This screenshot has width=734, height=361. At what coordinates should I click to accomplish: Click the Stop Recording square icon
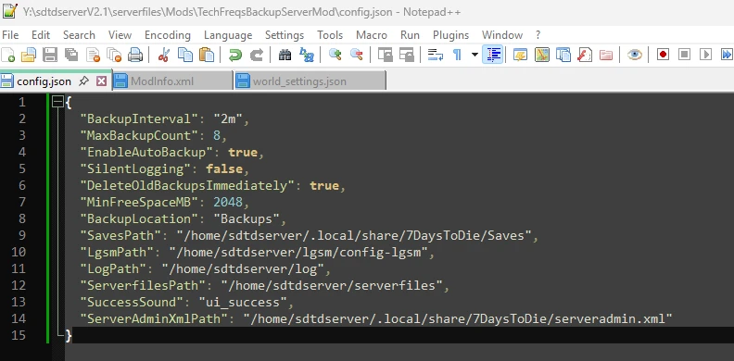(x=684, y=55)
